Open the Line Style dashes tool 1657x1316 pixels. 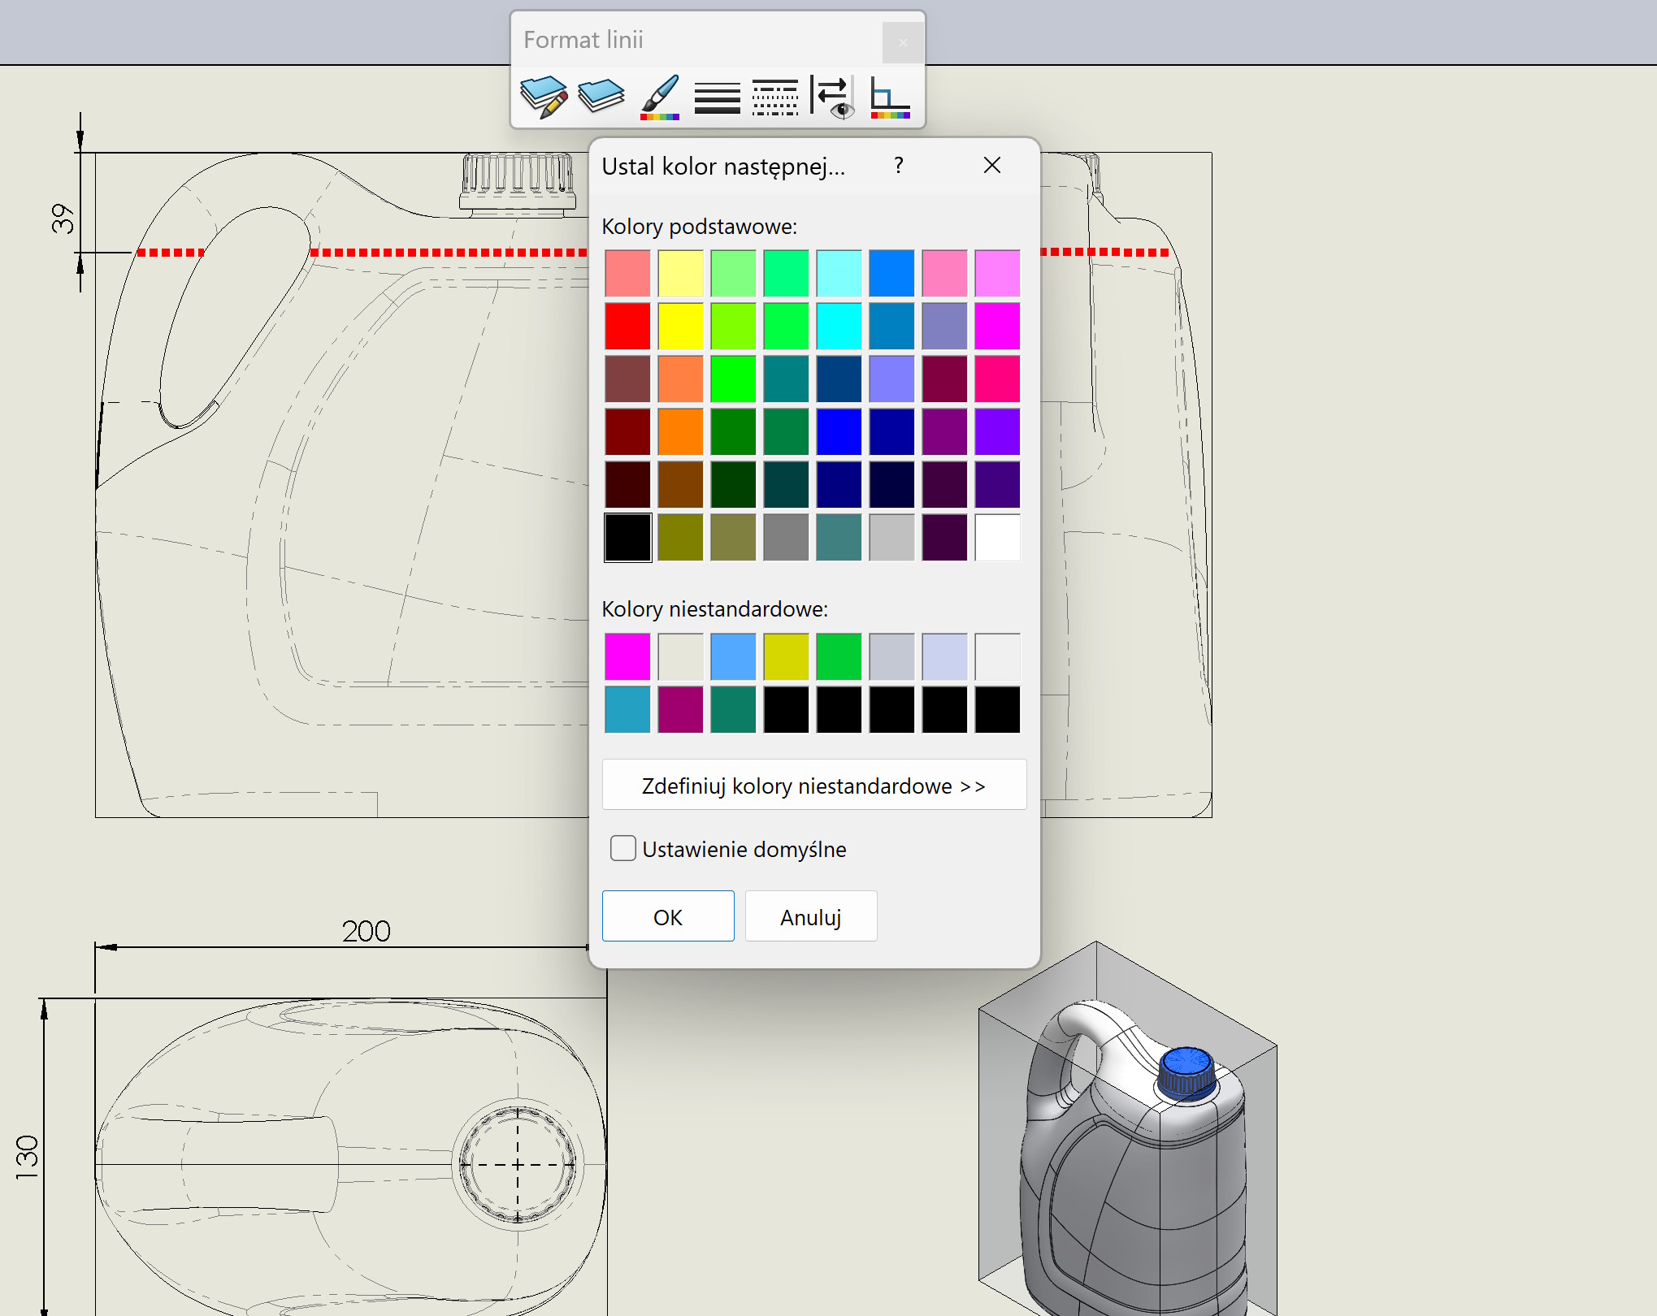(x=774, y=97)
